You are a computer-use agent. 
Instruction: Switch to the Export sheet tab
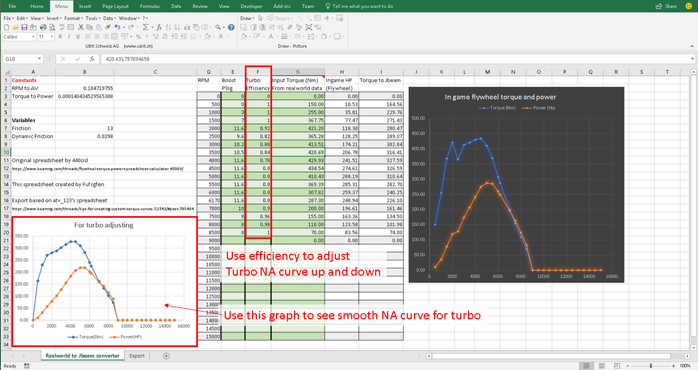tap(137, 356)
